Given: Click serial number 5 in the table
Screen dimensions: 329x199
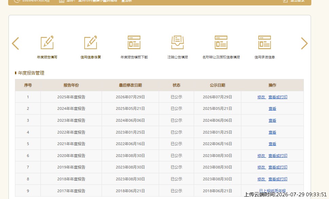Looking at the screenshot, I should coord(28,144).
